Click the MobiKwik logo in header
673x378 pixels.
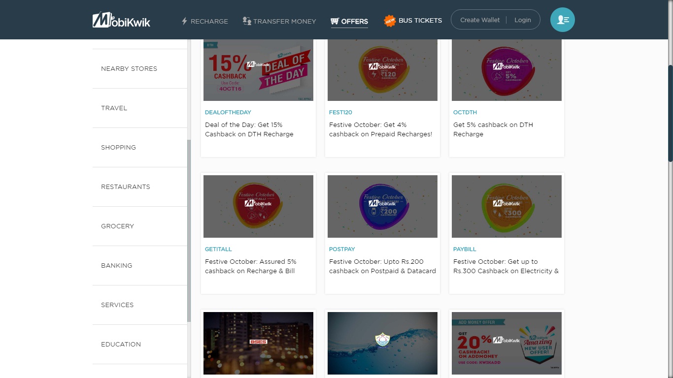pos(121,20)
